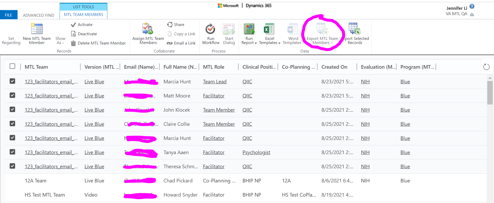Open Assign MTL Team Members

148,34
